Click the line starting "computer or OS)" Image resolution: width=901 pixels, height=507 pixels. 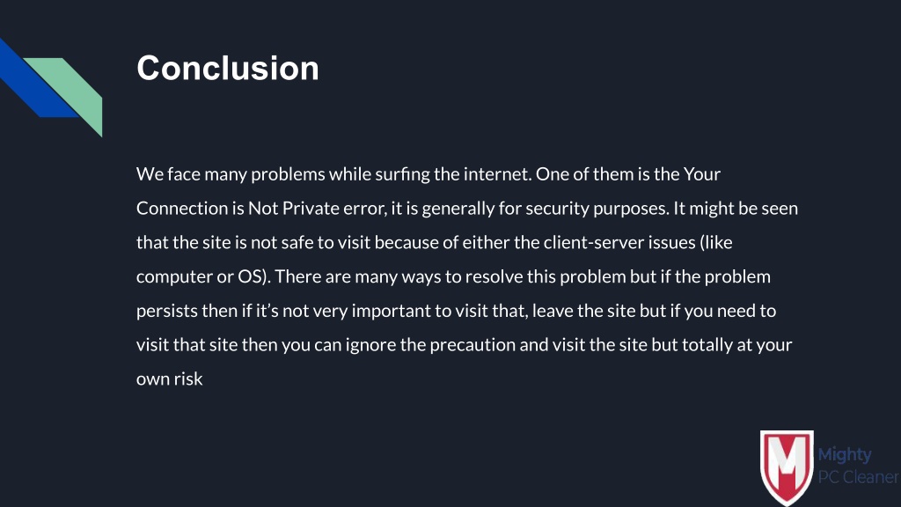tap(453, 276)
